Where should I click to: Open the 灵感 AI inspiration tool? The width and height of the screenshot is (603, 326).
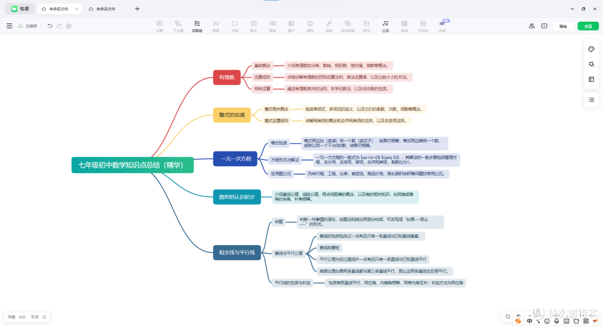click(442, 26)
